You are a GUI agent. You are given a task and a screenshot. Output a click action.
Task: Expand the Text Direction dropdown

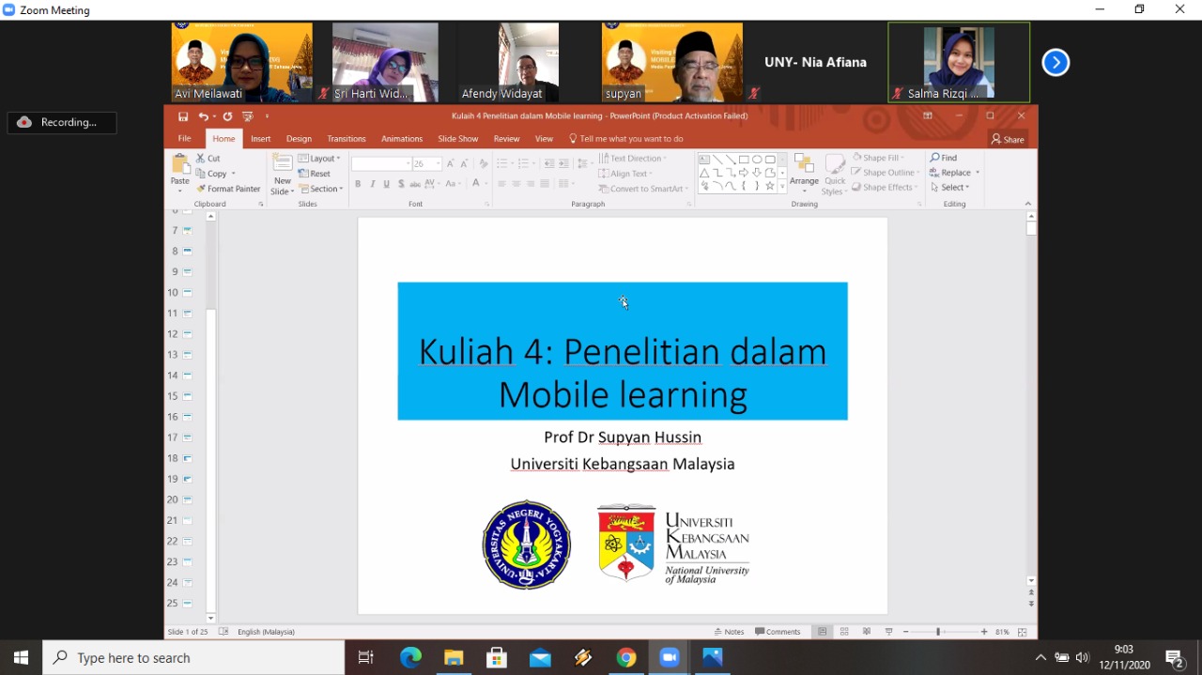pos(633,159)
